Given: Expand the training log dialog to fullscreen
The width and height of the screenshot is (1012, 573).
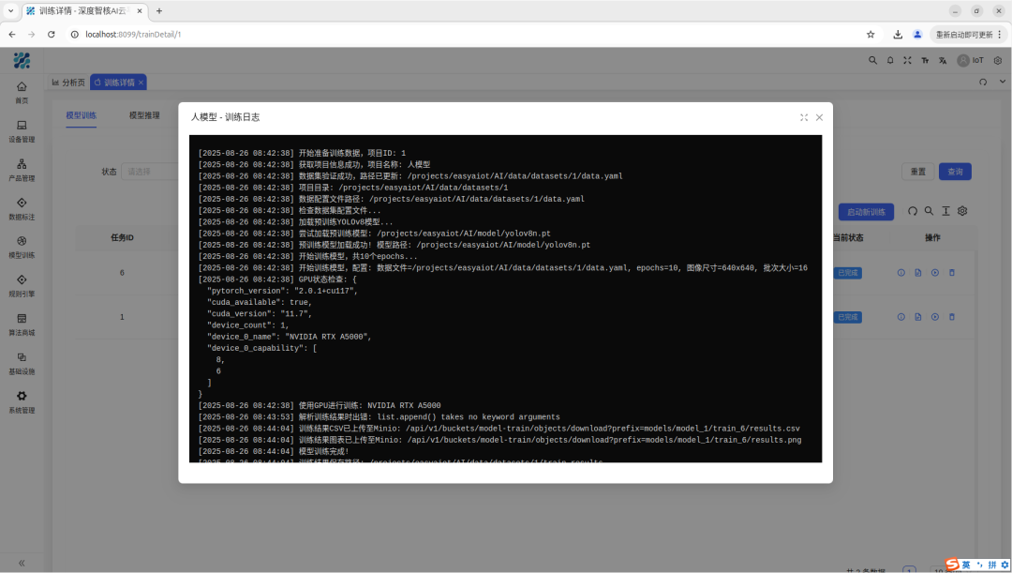Looking at the screenshot, I should [x=803, y=117].
